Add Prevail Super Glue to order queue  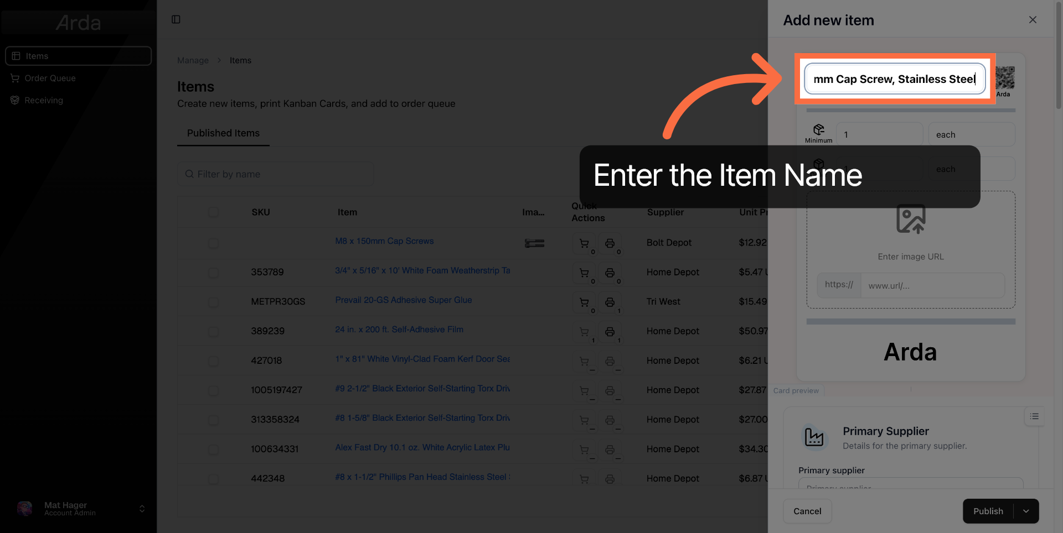[x=584, y=302]
